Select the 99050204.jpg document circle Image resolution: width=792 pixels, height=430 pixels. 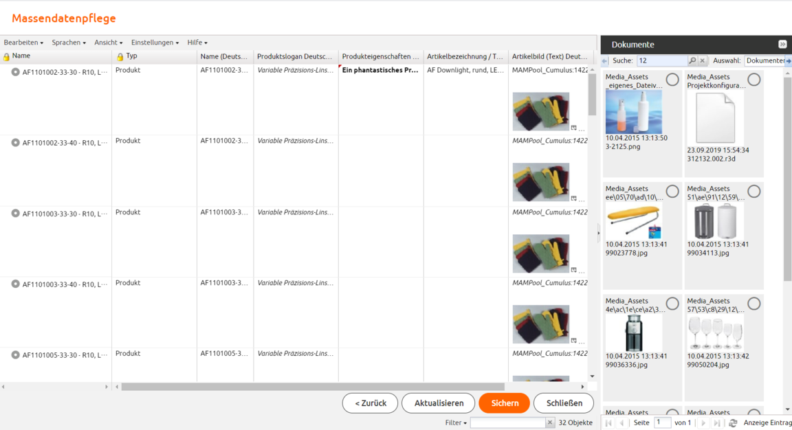pos(754,304)
